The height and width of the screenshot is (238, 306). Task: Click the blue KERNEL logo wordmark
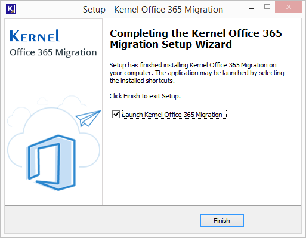pos(35,36)
